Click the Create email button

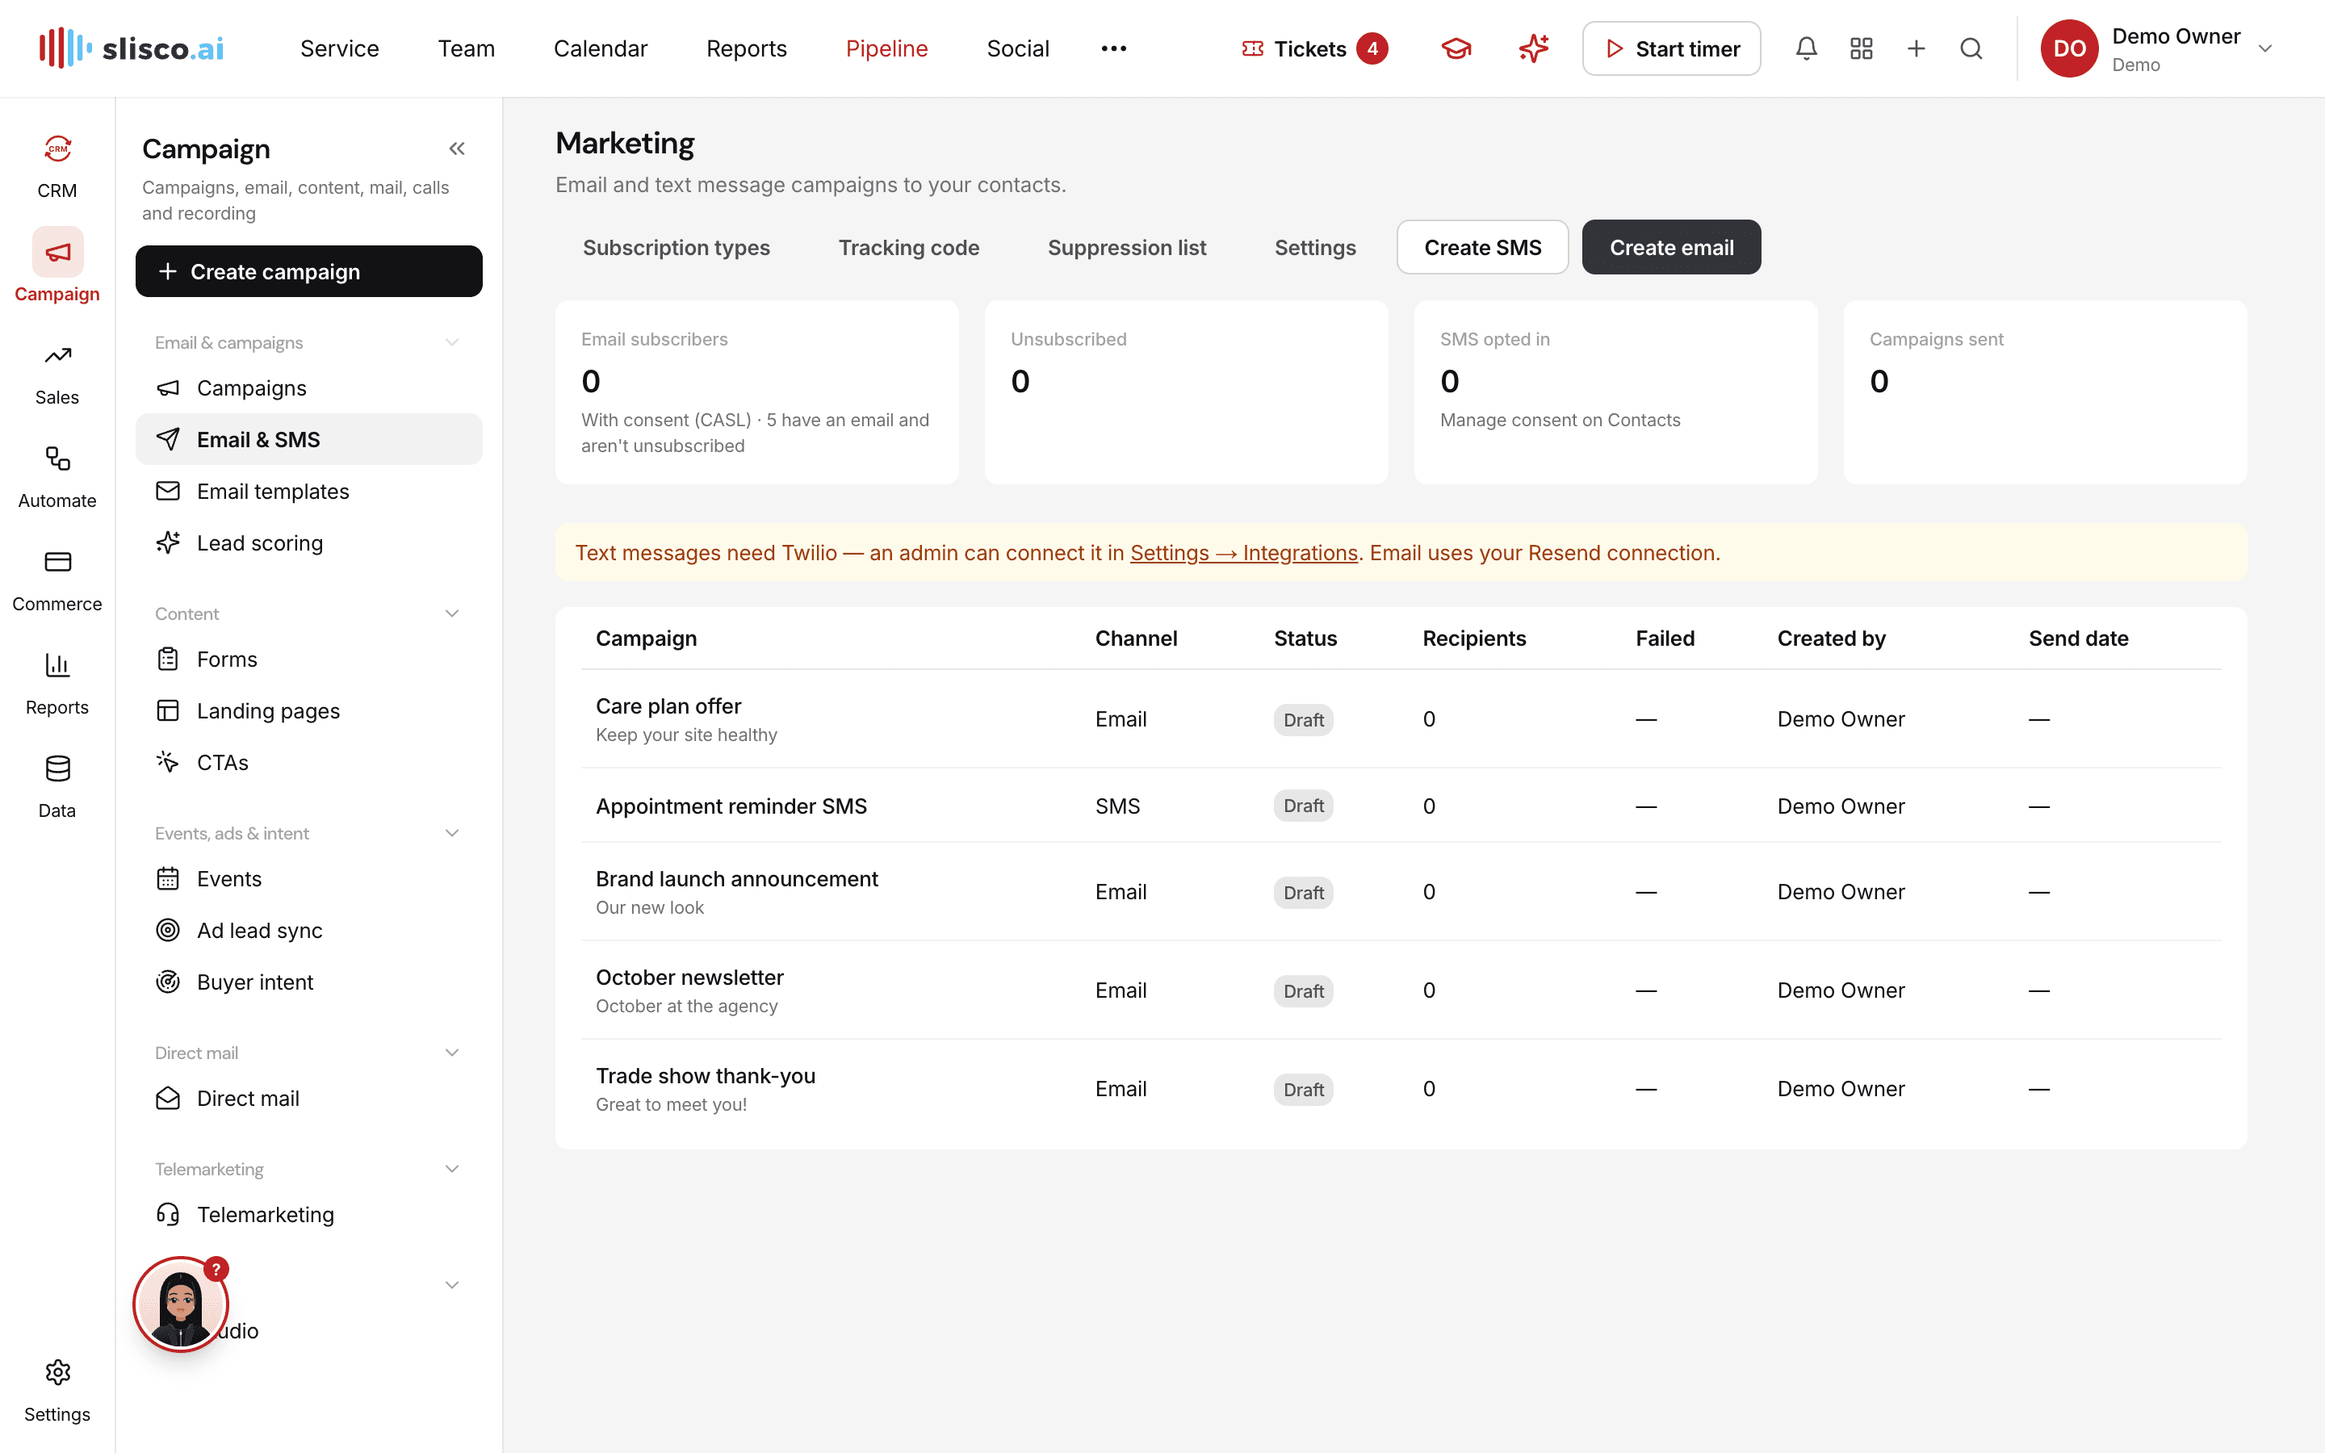tap(1671, 247)
